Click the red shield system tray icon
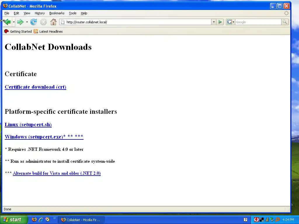This screenshot has height=224, width=299. (x=256, y=220)
